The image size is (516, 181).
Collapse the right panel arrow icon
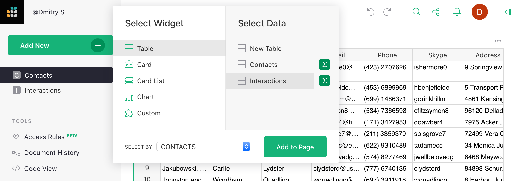(508, 12)
